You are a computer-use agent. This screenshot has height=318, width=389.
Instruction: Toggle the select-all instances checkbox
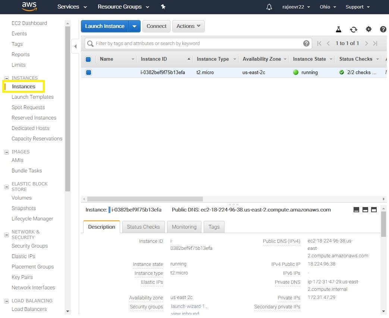pos(88,59)
